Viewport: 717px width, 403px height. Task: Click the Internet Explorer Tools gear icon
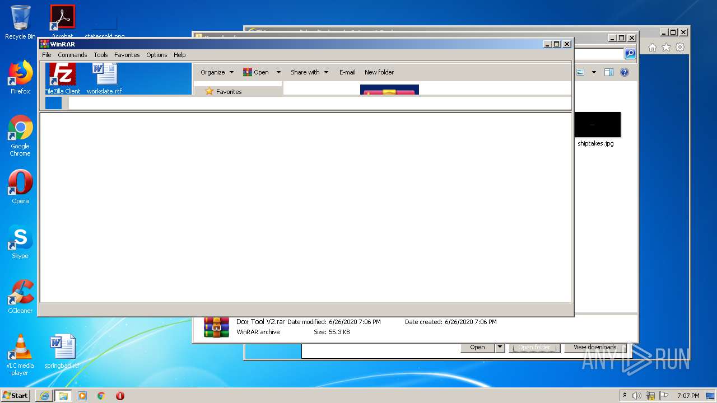point(680,48)
